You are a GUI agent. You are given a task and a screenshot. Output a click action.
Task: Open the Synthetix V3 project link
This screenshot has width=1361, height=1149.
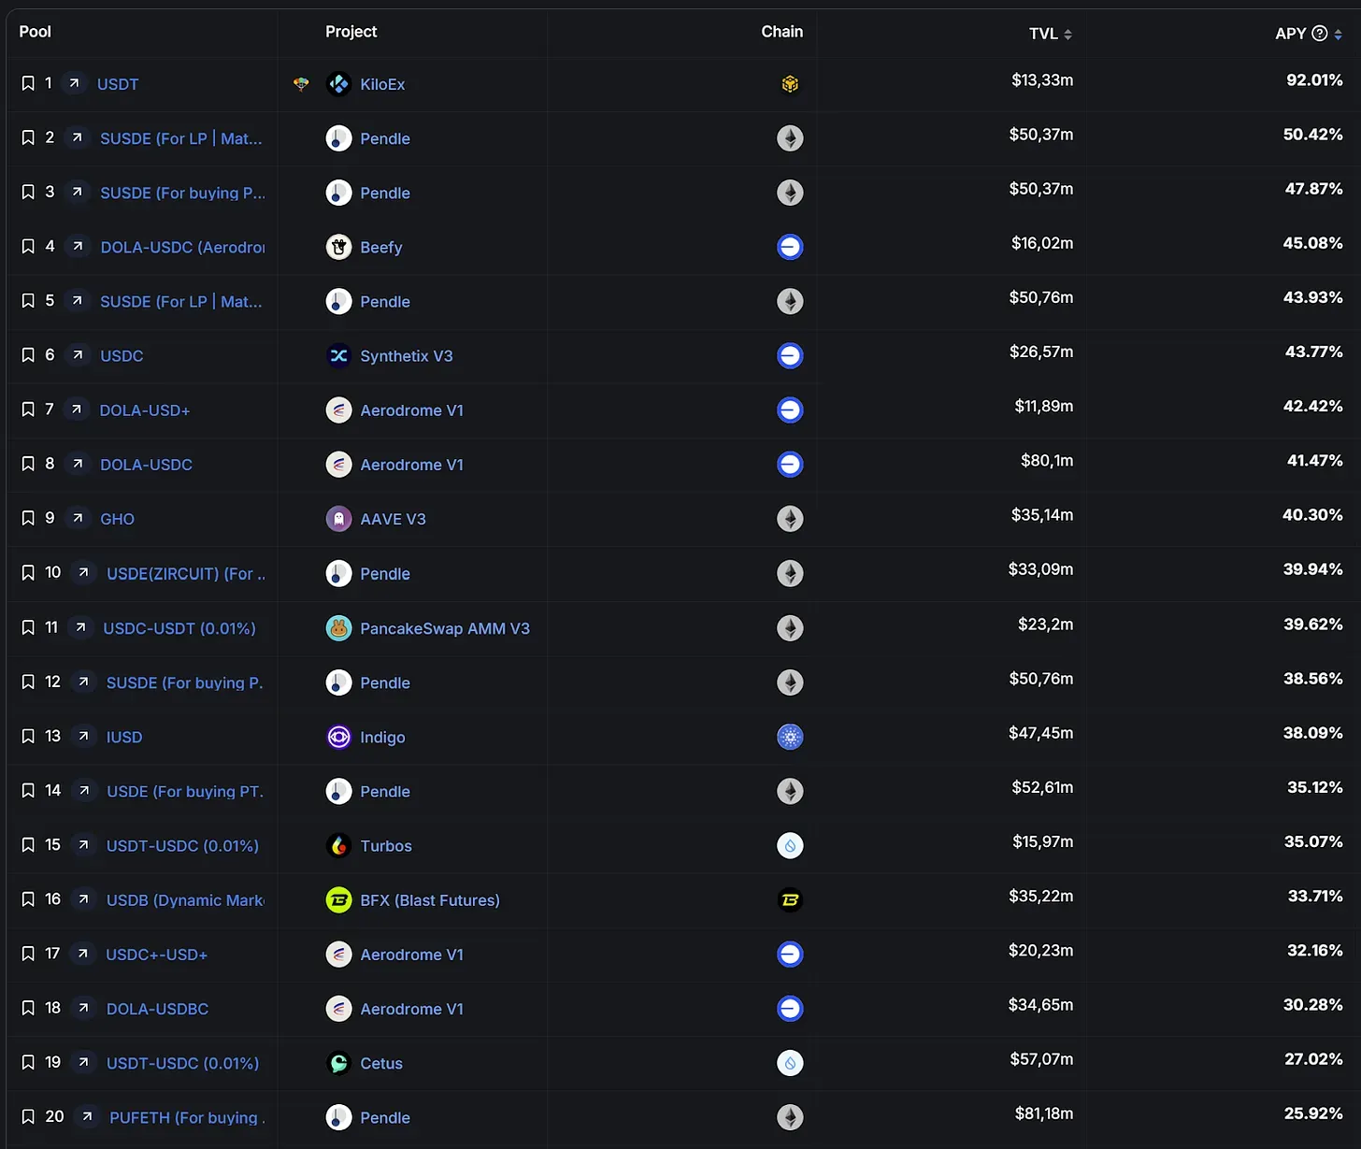coord(406,356)
